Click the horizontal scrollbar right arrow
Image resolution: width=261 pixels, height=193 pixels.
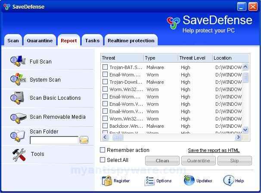[238, 137]
